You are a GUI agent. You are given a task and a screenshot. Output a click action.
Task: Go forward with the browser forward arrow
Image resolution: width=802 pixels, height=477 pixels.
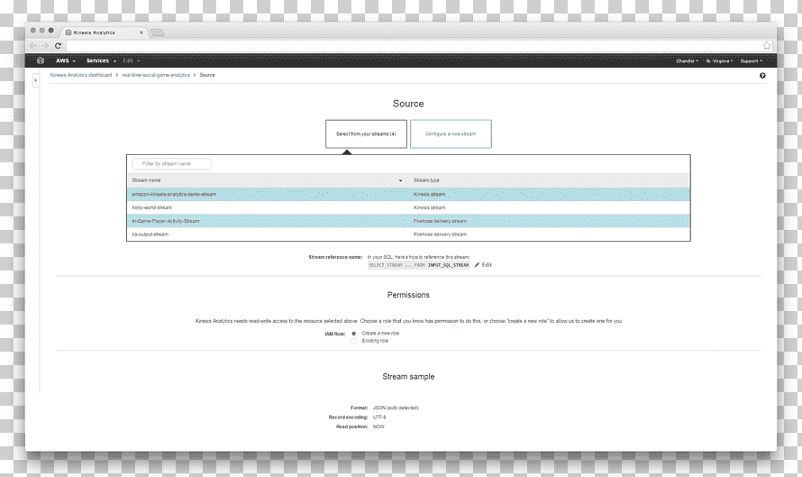tap(46, 46)
